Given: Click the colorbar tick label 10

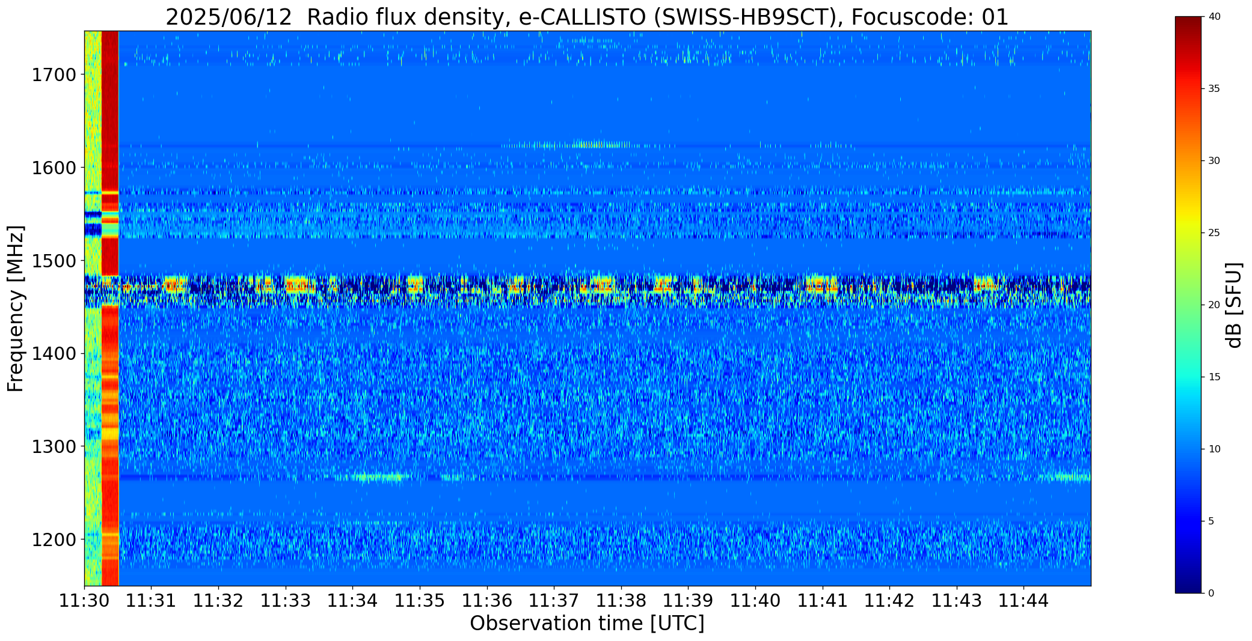Looking at the screenshot, I should coord(1214,449).
